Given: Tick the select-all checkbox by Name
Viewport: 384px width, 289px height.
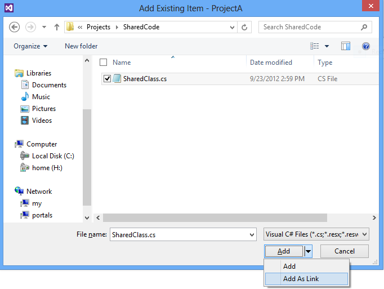Looking at the screenshot, I should pos(104,63).
